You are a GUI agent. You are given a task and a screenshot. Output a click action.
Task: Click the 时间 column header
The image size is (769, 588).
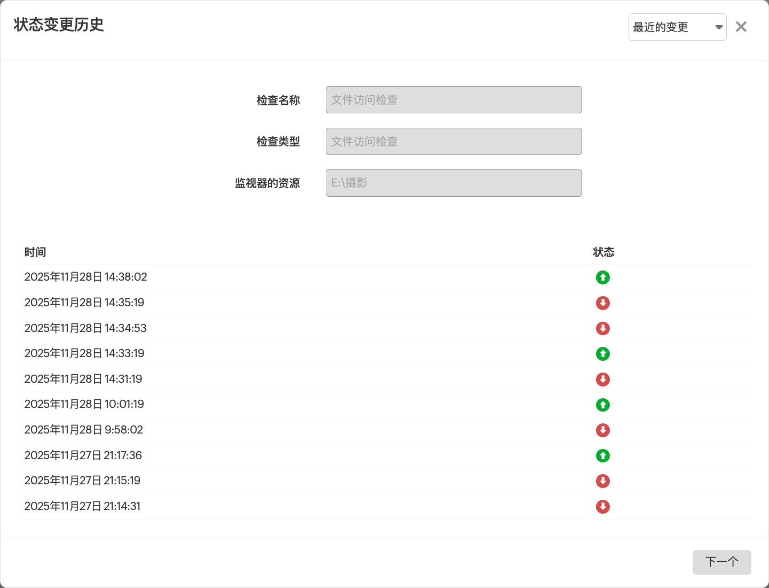[x=35, y=252]
